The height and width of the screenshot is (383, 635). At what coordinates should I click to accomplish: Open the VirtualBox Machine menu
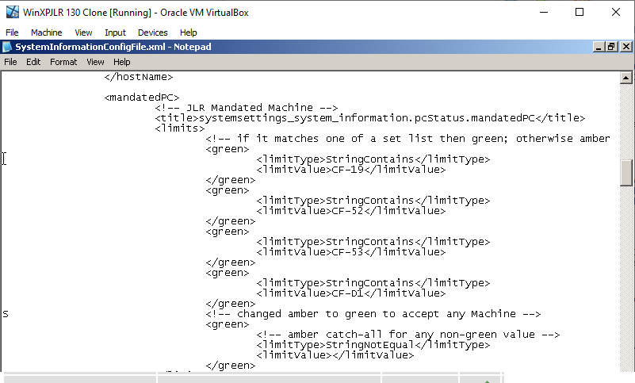[x=46, y=33]
